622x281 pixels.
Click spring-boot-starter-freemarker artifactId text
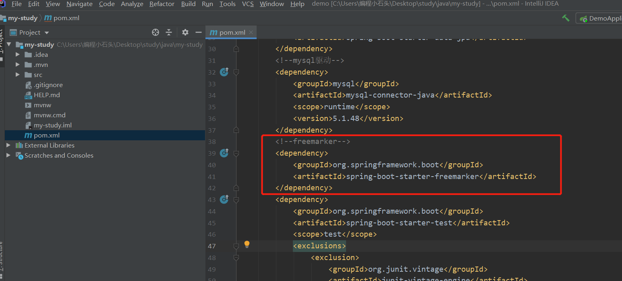coord(413,176)
